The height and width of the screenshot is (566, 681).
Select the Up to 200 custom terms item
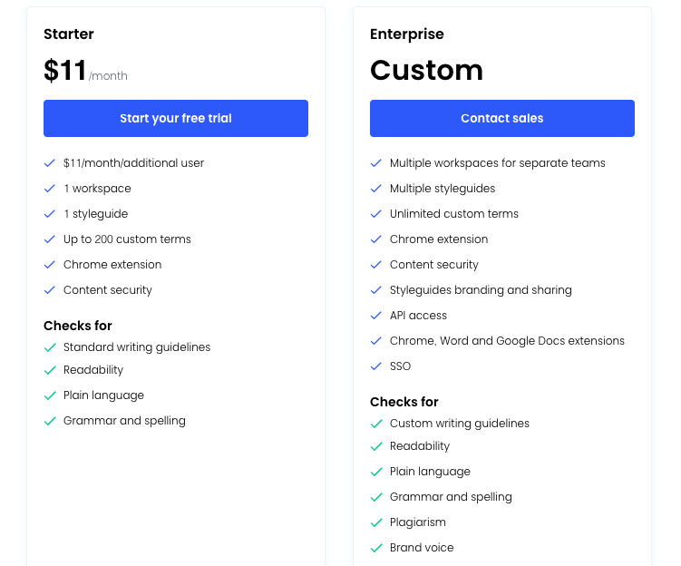(x=127, y=239)
